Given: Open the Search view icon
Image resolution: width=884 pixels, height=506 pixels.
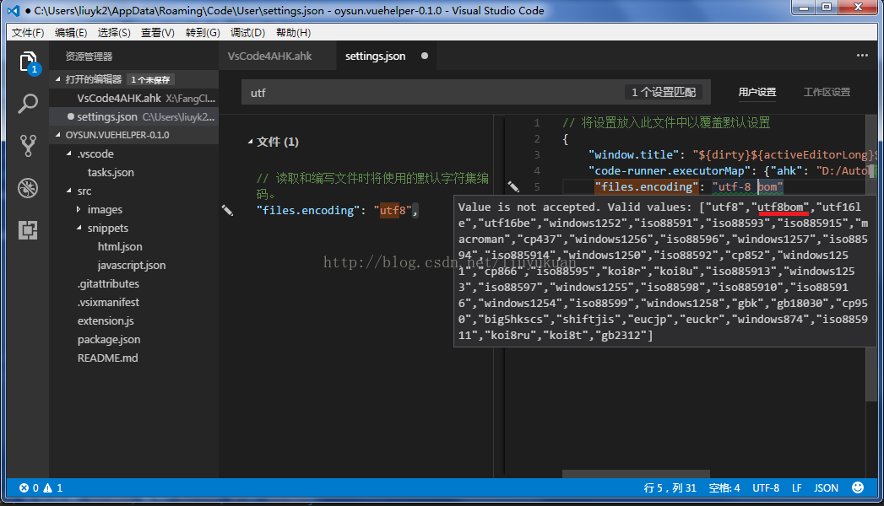Looking at the screenshot, I should (x=28, y=104).
